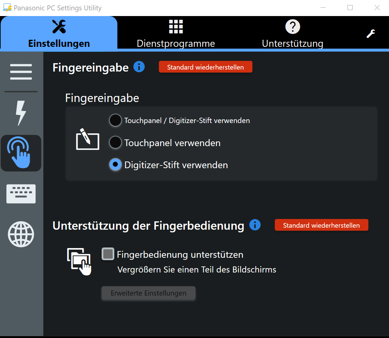Switch to the Einstellungen tab
The image size is (389, 338).
59,33
